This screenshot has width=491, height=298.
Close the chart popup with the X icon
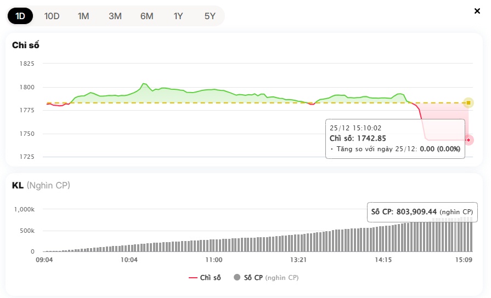pyautogui.click(x=477, y=11)
